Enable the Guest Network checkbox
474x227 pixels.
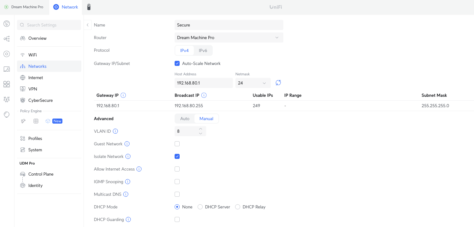pos(177,144)
